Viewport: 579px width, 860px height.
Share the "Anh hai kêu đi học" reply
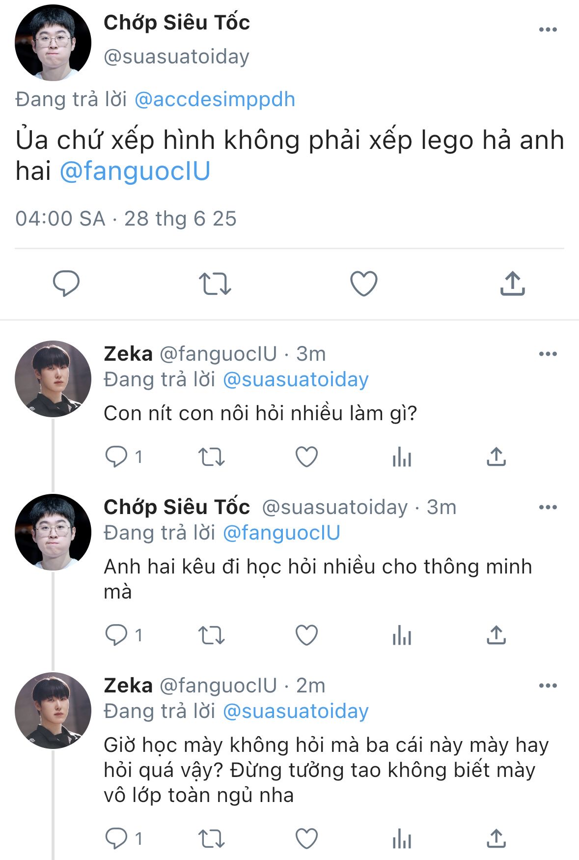pyautogui.click(x=496, y=635)
